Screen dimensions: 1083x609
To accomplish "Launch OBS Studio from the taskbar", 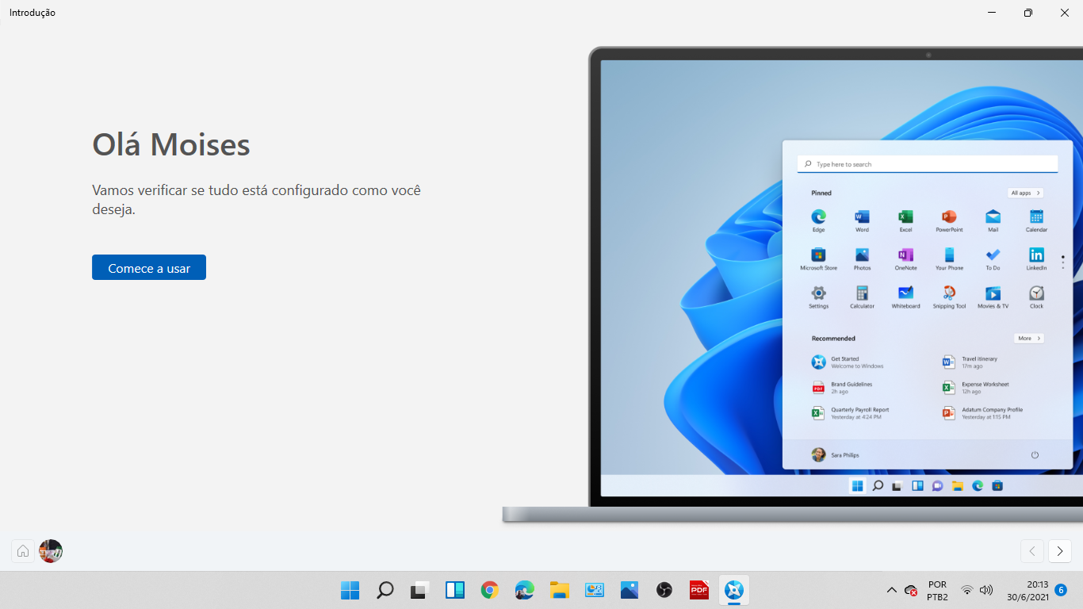I will [664, 590].
